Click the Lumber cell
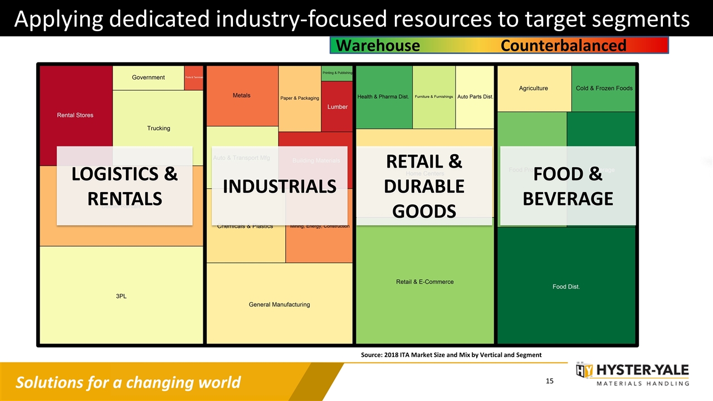The width and height of the screenshot is (713, 401). pos(337,107)
